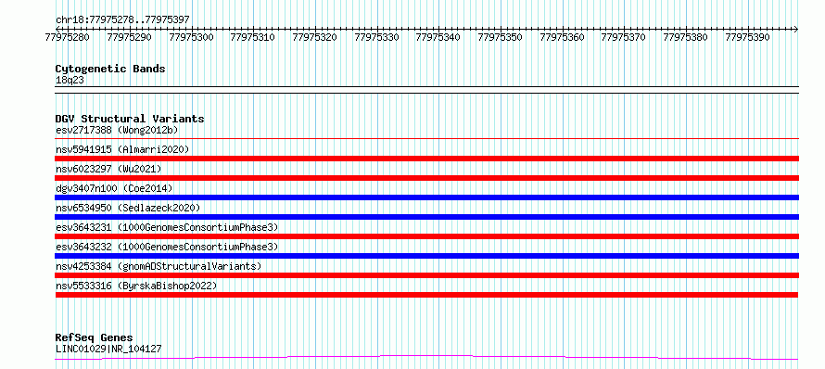The width and height of the screenshot is (825, 369).
Task: Click the magenta LINC01029 gene track line
Action: point(426,358)
